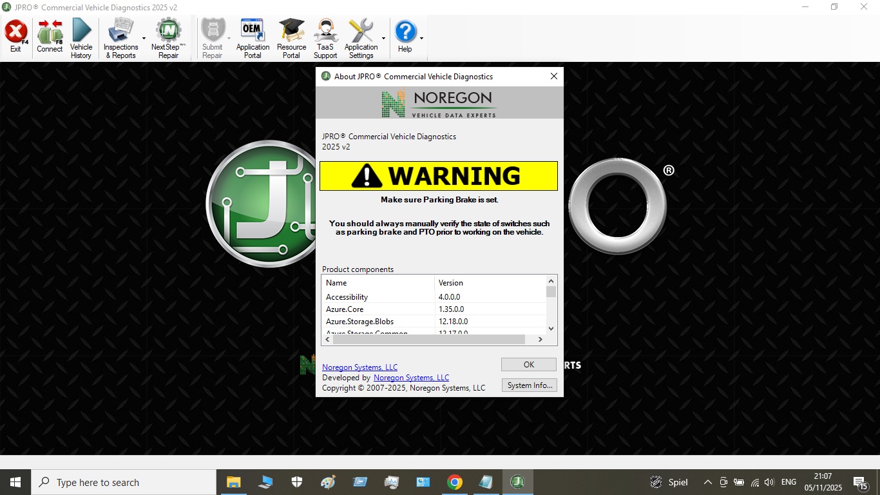Expand the Help dropdown arrow

(x=422, y=39)
